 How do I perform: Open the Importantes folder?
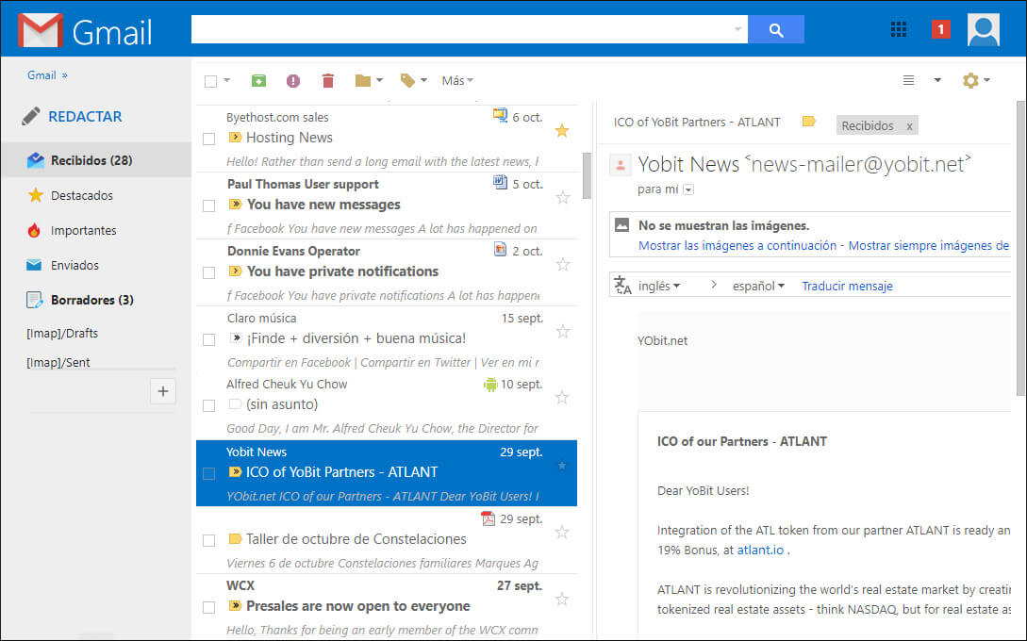pyautogui.click(x=83, y=230)
